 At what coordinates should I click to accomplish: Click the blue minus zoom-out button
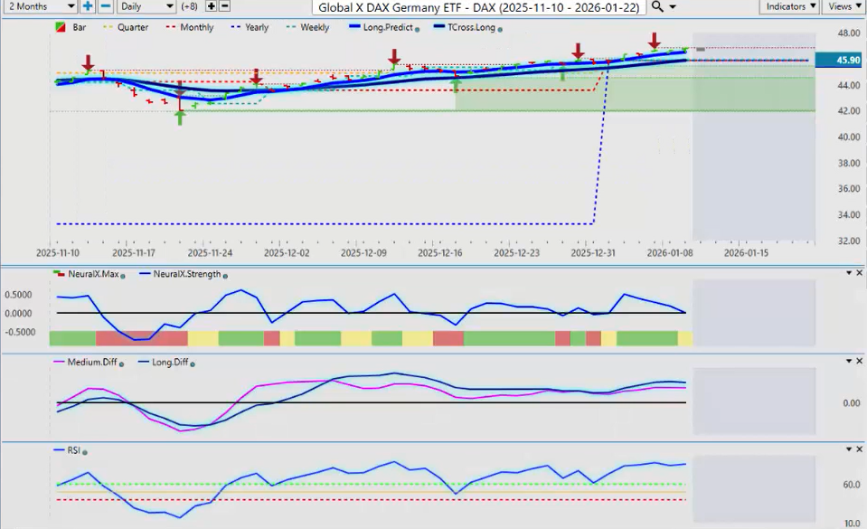[x=105, y=6]
